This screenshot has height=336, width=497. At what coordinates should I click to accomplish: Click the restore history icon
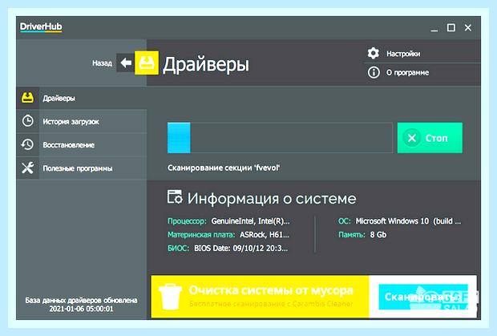pos(27,144)
